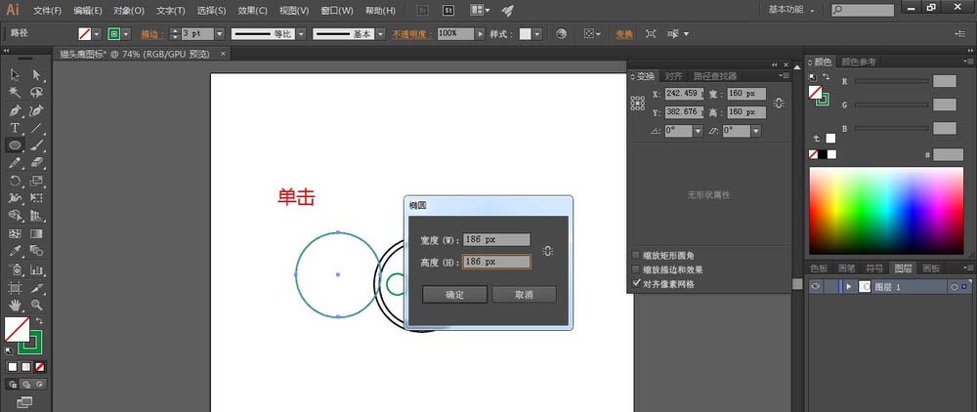Click the 不透明度 link in control bar

click(x=411, y=34)
